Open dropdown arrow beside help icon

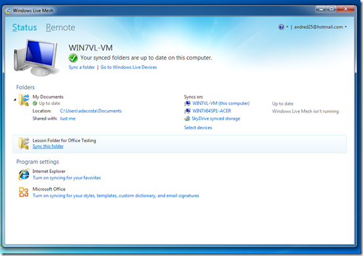point(287,27)
